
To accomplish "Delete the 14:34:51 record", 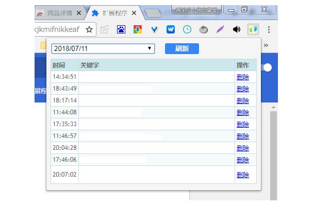I will (x=242, y=77).
